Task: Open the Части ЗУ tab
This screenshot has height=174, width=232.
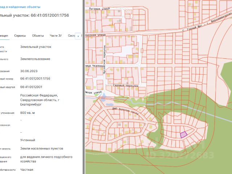Action: point(55,36)
